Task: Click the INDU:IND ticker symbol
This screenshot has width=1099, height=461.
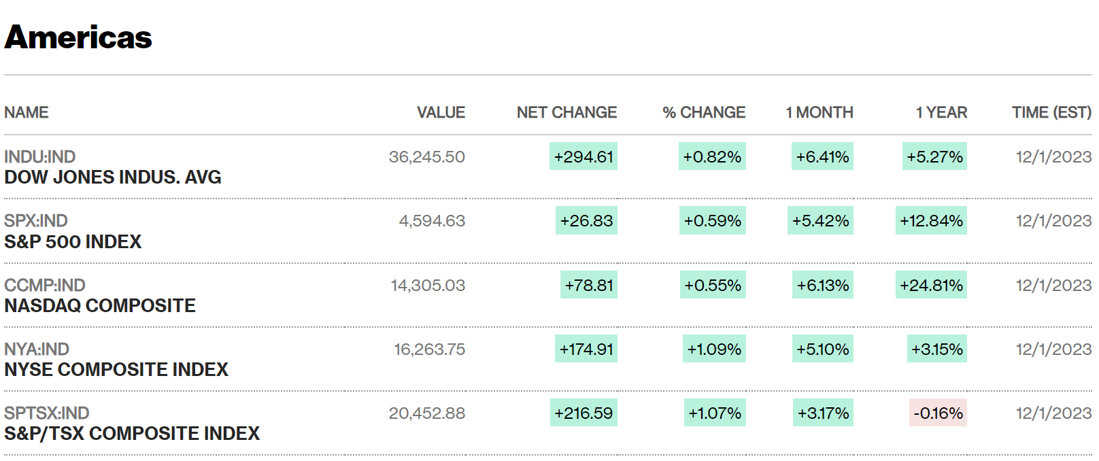Action: 39,157
